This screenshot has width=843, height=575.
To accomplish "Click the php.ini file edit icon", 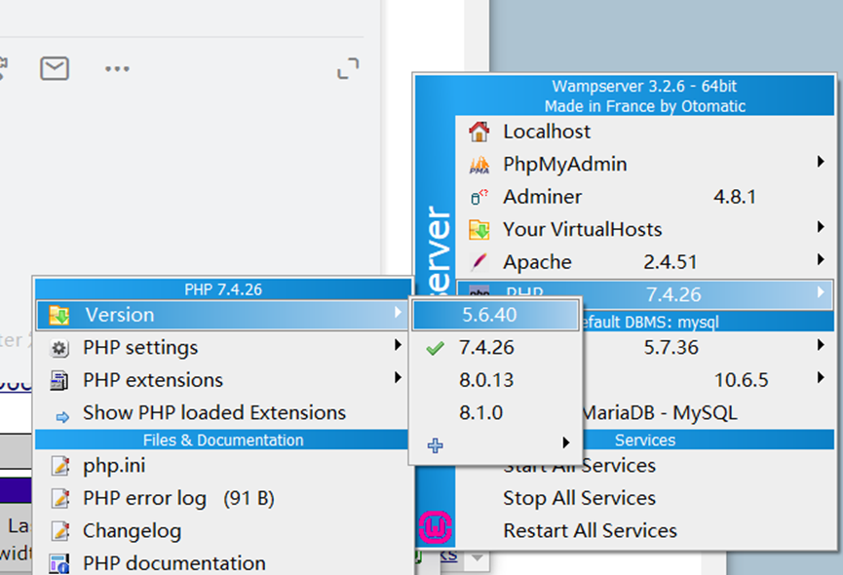I will [59, 466].
